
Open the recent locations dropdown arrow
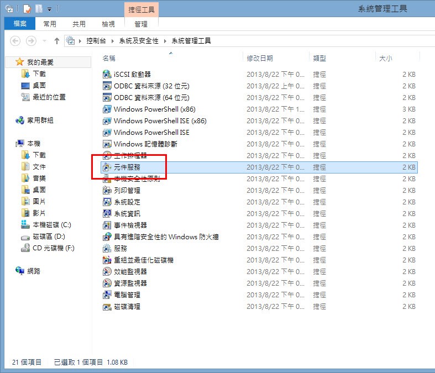click(44, 41)
